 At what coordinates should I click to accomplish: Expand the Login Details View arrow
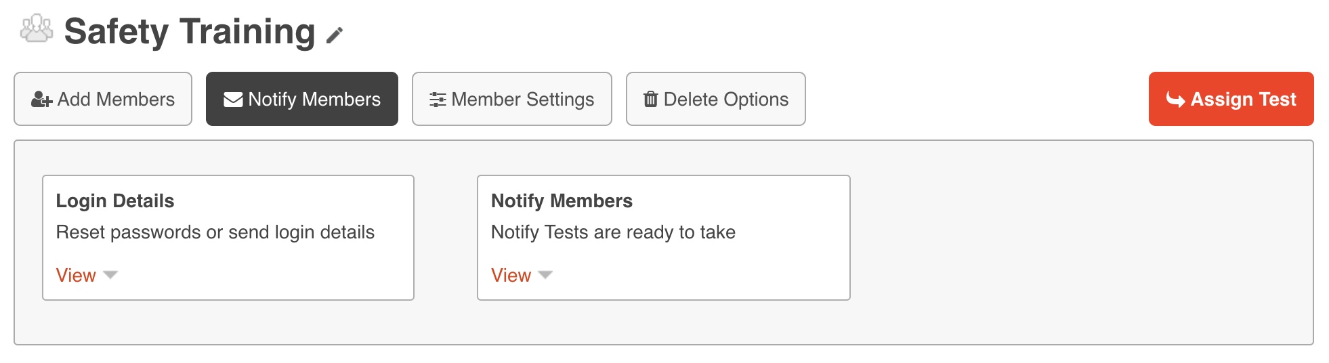[110, 275]
